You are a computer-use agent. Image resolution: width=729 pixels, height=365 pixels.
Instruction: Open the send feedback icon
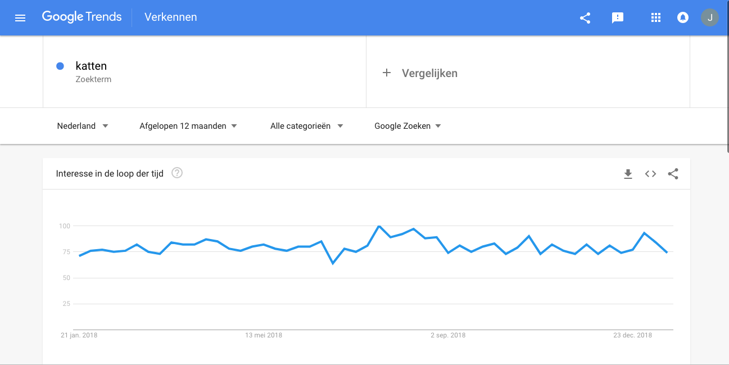click(618, 18)
